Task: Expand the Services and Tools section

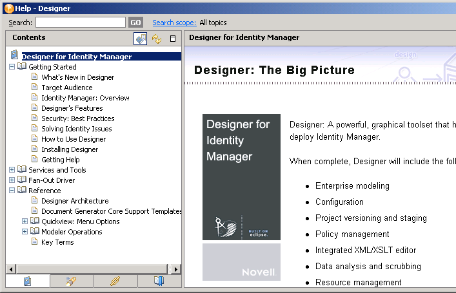Action: coord(12,170)
